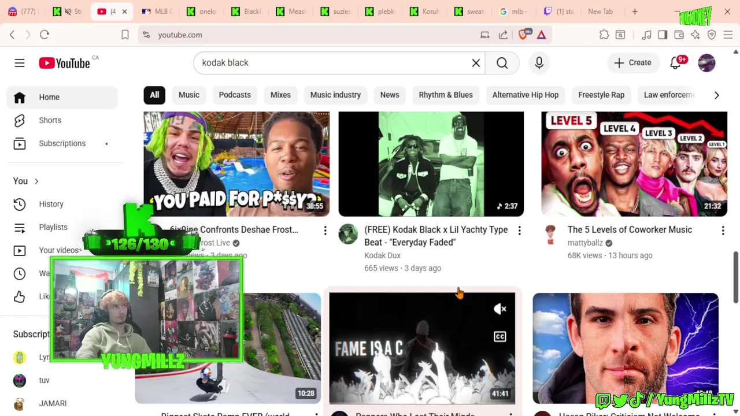Image resolution: width=740 pixels, height=416 pixels.
Task: Click the Create button
Action: pyautogui.click(x=632, y=62)
